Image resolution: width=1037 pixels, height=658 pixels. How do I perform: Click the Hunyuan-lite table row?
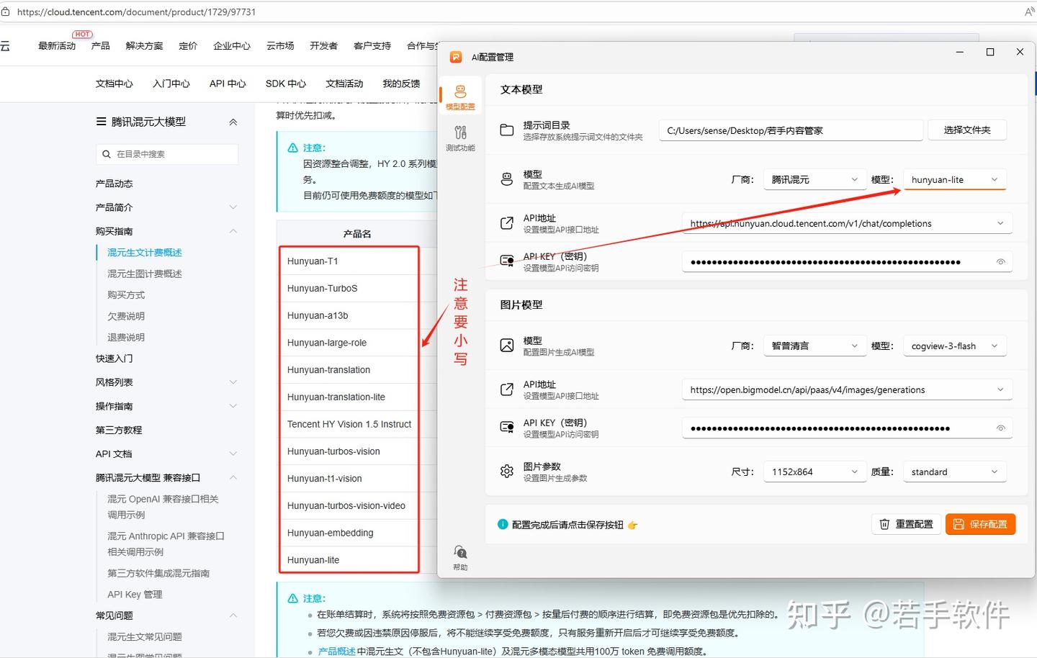pos(349,560)
